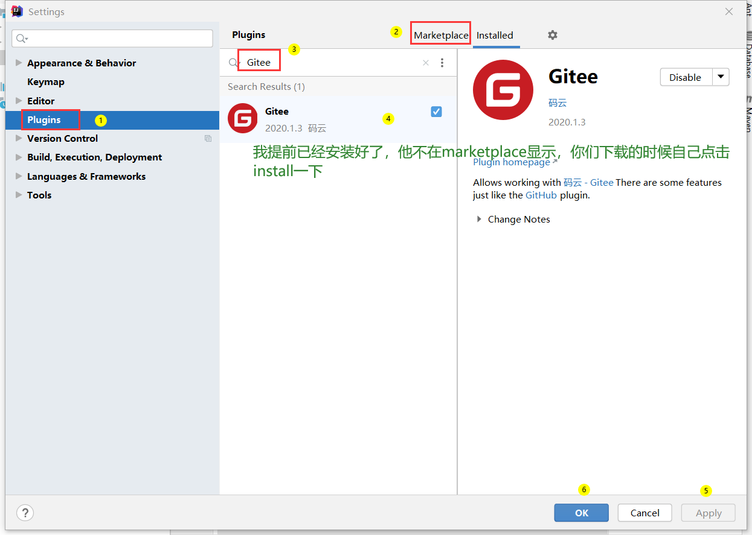The image size is (752, 535).
Task: Click the large Gitee logo in details pane
Action: (x=503, y=90)
